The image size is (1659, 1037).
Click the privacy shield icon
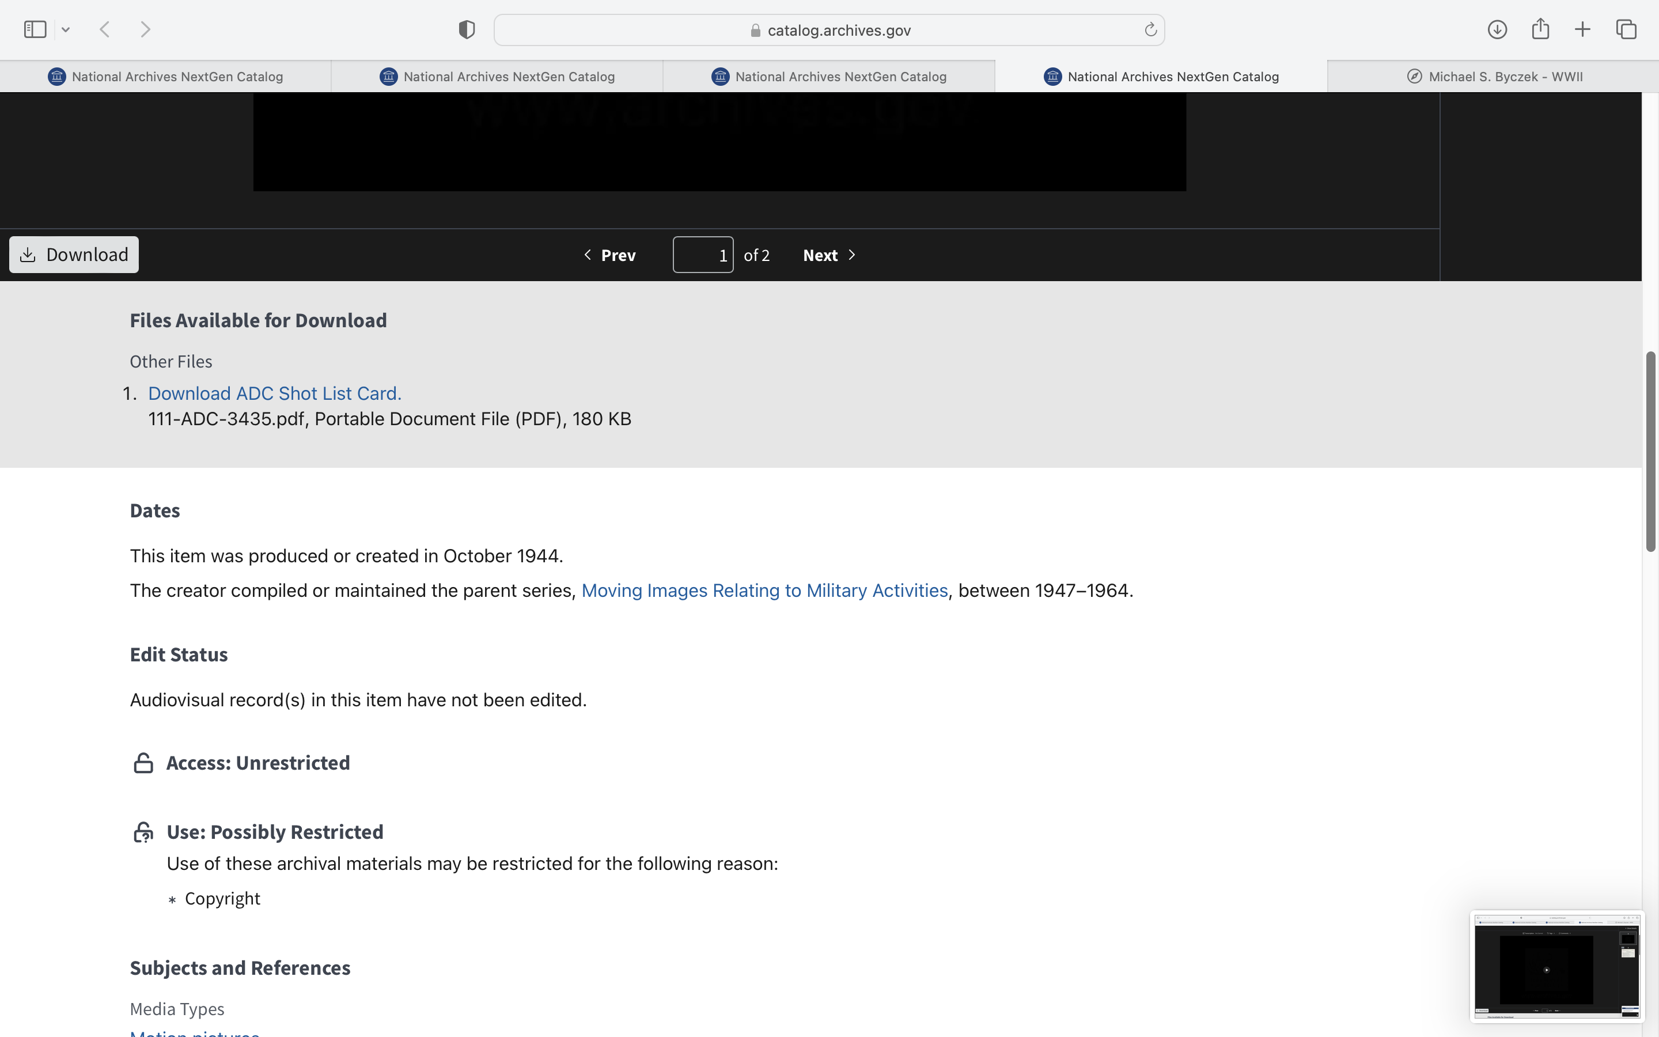(x=467, y=29)
